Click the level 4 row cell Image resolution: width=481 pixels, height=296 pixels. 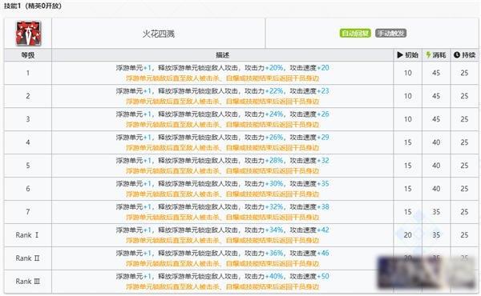pos(28,142)
